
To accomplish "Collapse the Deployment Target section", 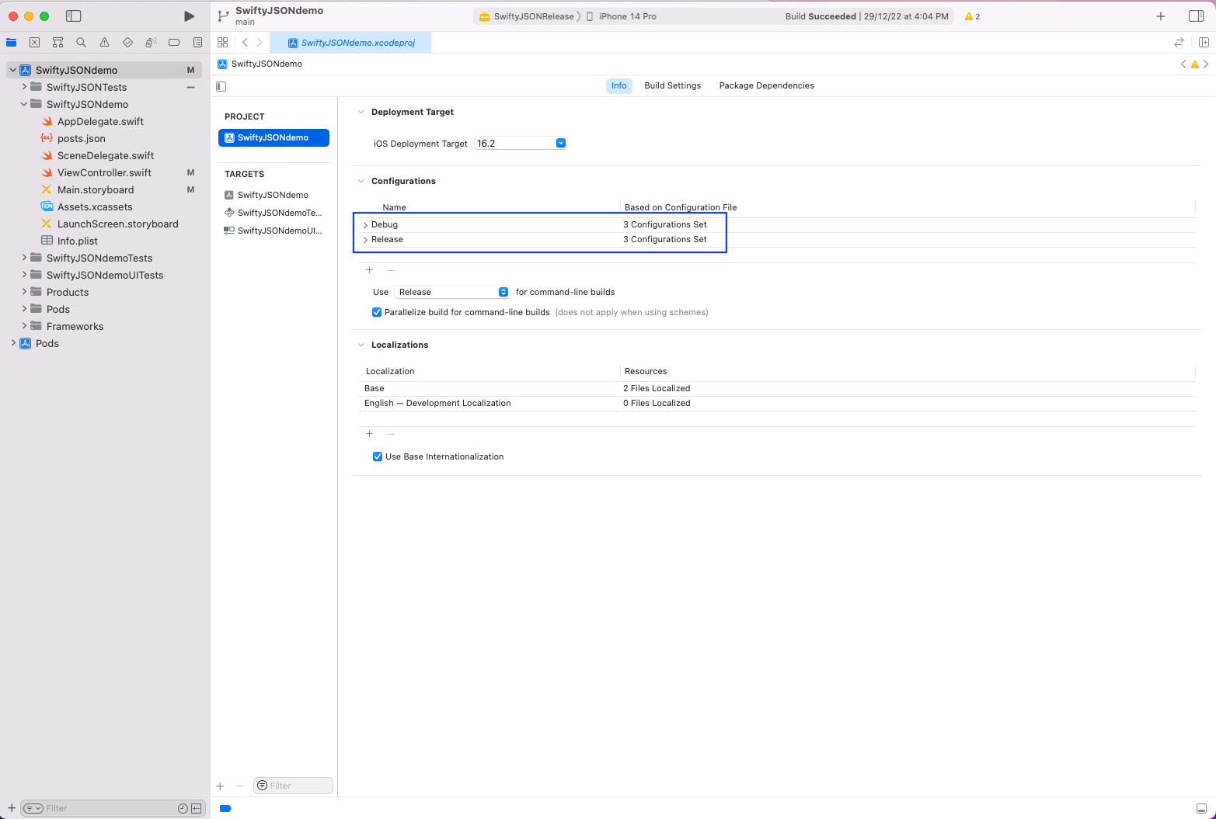I will click(361, 112).
